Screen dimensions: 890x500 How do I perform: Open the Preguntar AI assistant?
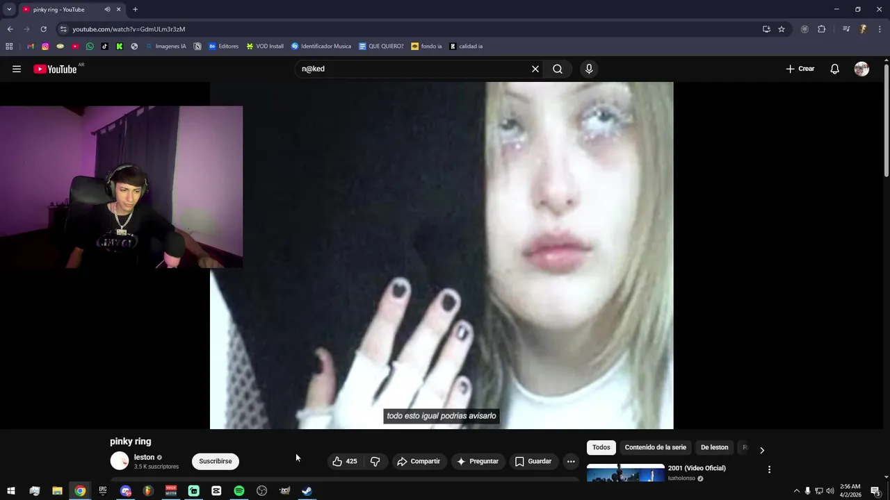(x=478, y=461)
